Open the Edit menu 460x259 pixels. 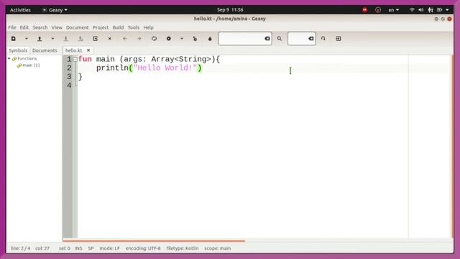click(x=24, y=27)
